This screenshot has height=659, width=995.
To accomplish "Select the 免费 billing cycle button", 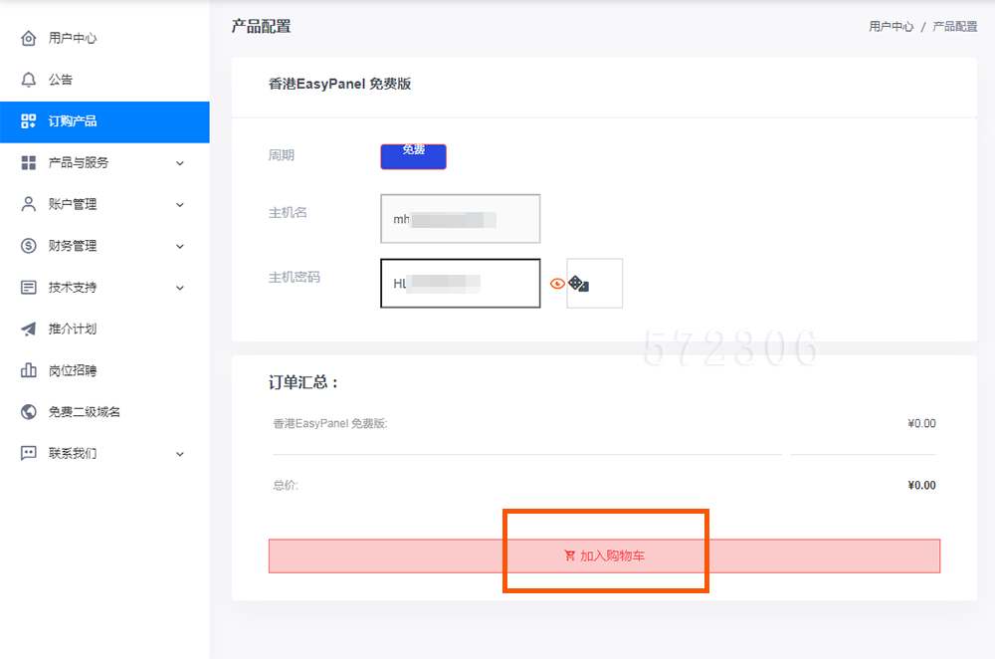I will 413,156.
